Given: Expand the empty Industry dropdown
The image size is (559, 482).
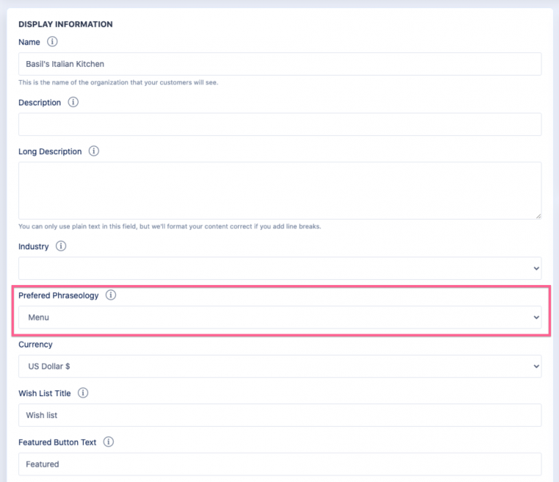Looking at the screenshot, I should (279, 268).
